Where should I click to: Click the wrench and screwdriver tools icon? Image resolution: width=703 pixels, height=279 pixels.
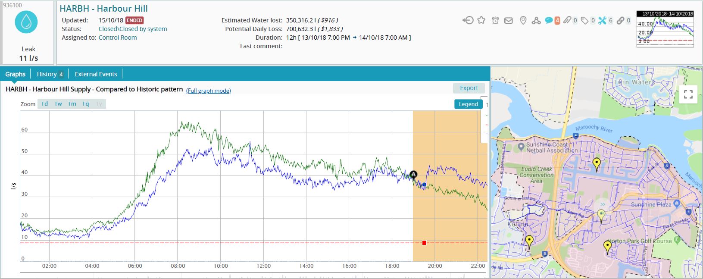602,20
